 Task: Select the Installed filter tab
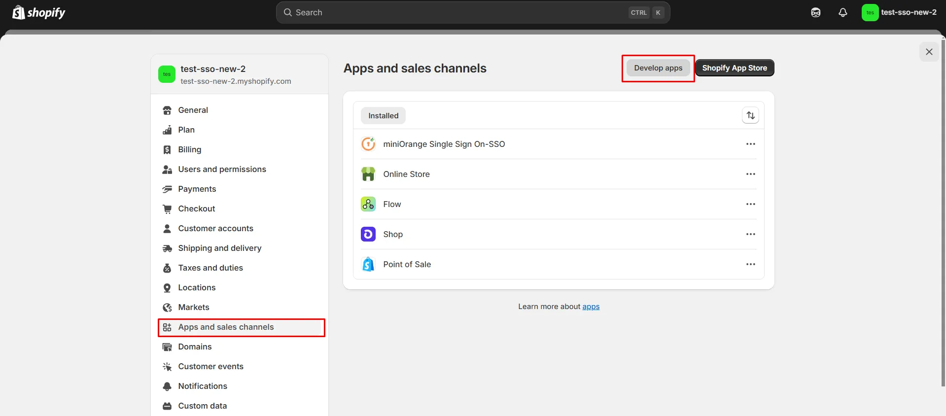click(x=383, y=115)
